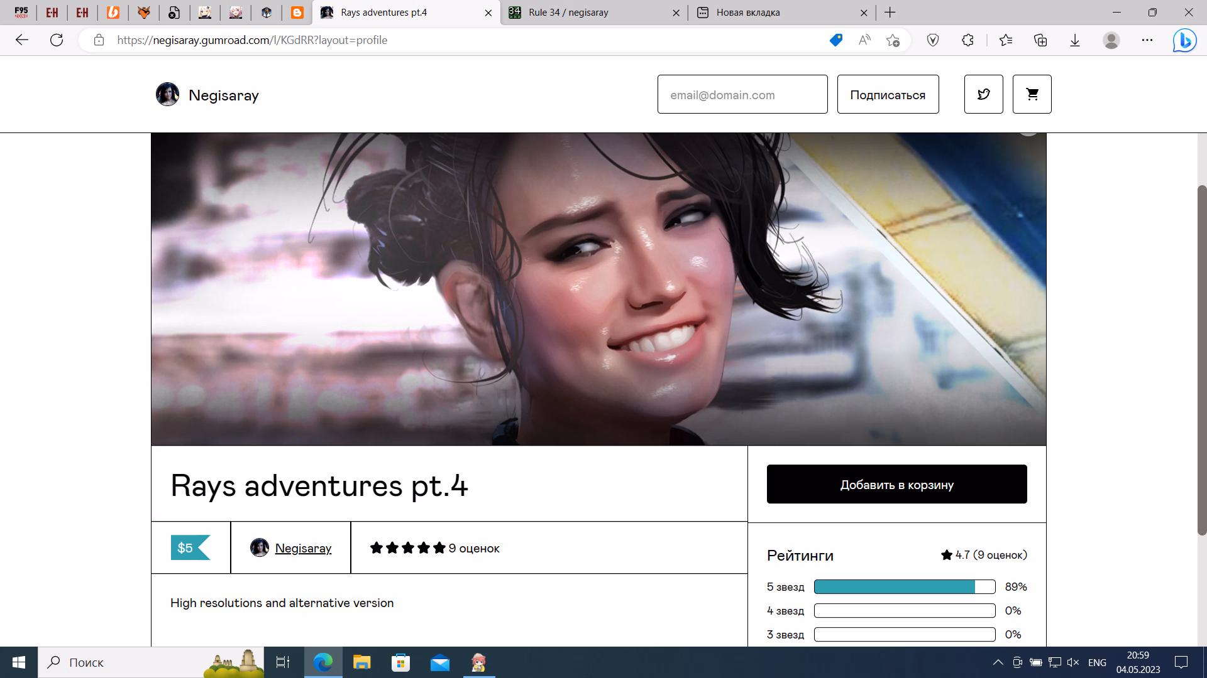Refresh the current page
Screen dimensions: 1207x678
tap(57, 40)
